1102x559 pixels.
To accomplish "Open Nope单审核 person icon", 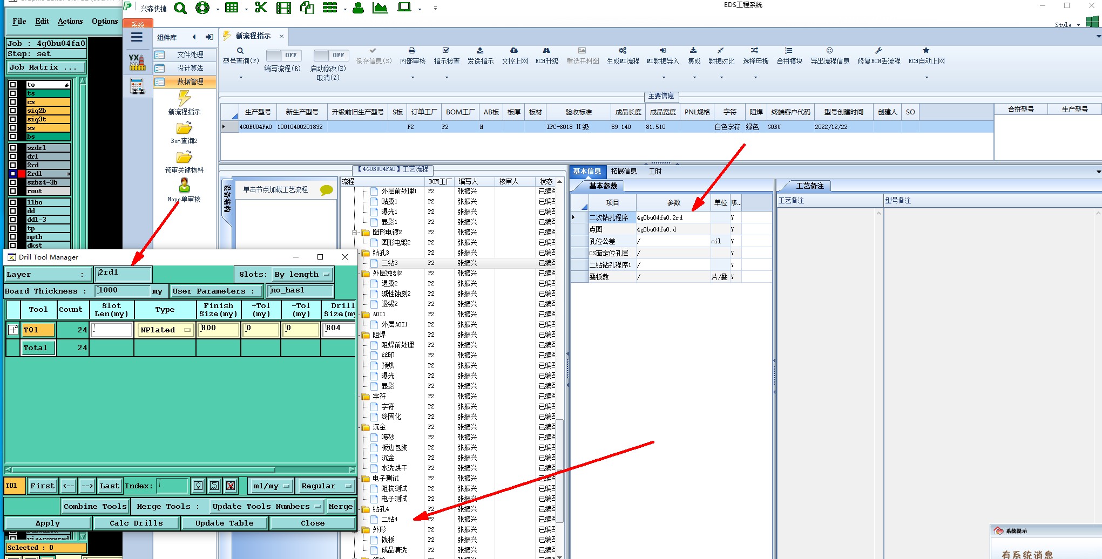I will coord(184,186).
